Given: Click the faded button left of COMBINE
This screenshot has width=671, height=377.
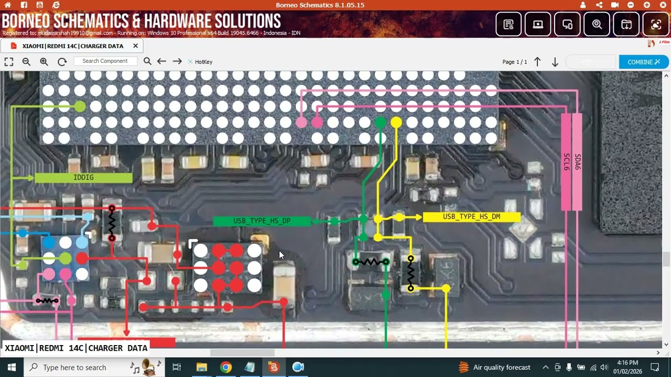Looking at the screenshot, I should pos(591,62).
